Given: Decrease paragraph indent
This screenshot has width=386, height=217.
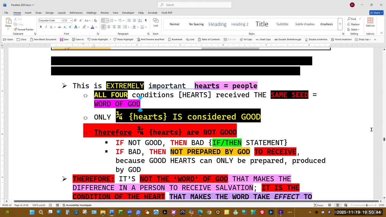Looking at the screenshot, I should tap(129, 20).
